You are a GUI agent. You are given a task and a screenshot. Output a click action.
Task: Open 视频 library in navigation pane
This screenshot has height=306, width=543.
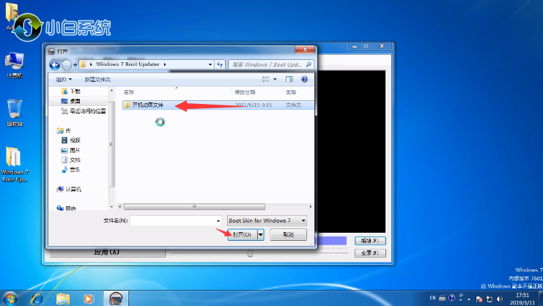pyautogui.click(x=71, y=140)
